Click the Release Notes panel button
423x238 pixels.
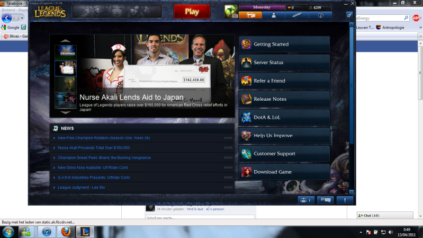(285, 99)
